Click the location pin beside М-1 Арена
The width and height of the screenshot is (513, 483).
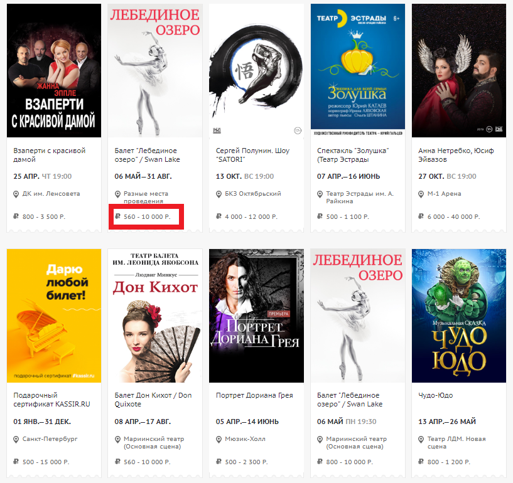(421, 194)
